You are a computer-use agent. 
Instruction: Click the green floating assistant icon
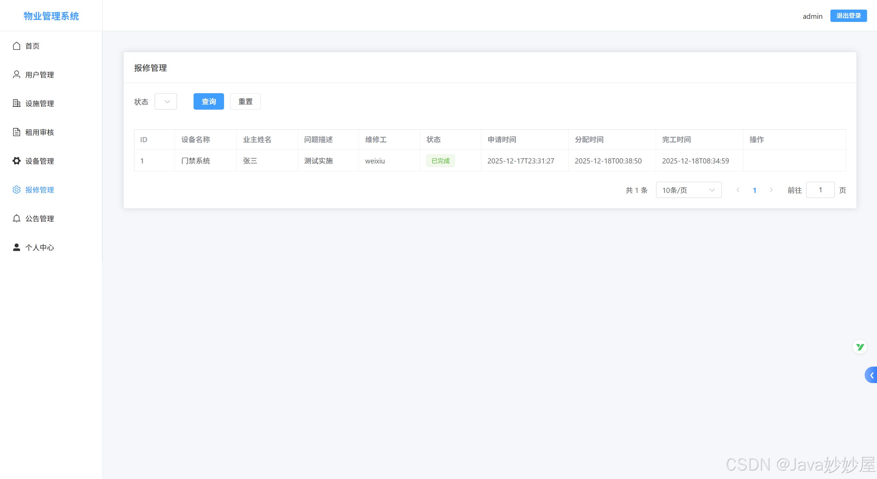coord(860,347)
